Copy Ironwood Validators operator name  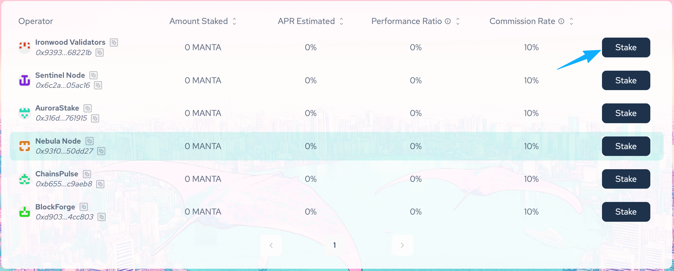pyautogui.click(x=114, y=42)
